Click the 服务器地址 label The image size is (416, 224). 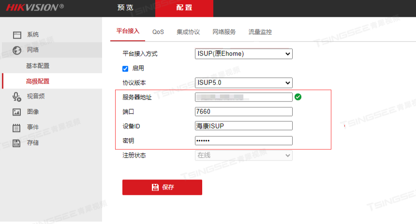coord(137,97)
